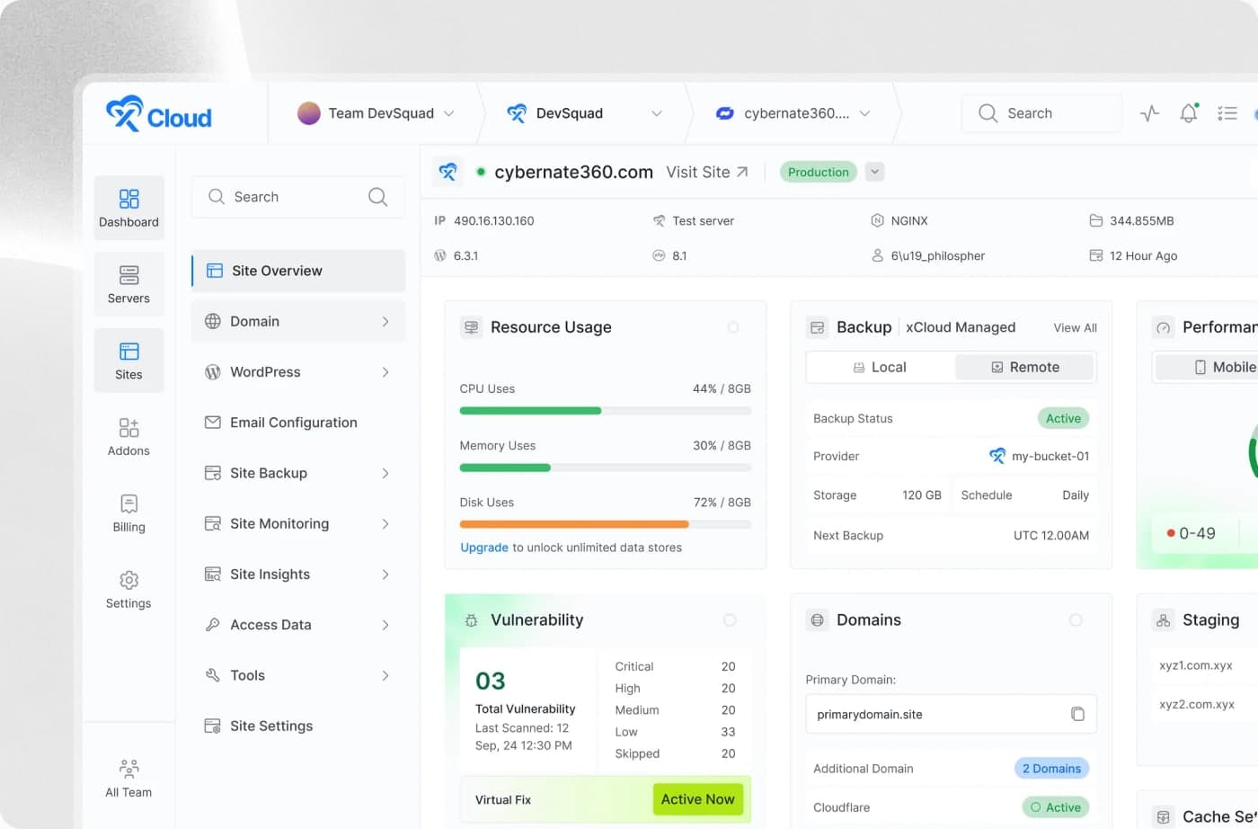Click the Resource Usage card icon

pyautogui.click(x=471, y=327)
